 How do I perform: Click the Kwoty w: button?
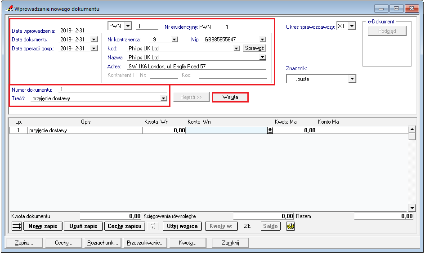pyautogui.click(x=221, y=226)
